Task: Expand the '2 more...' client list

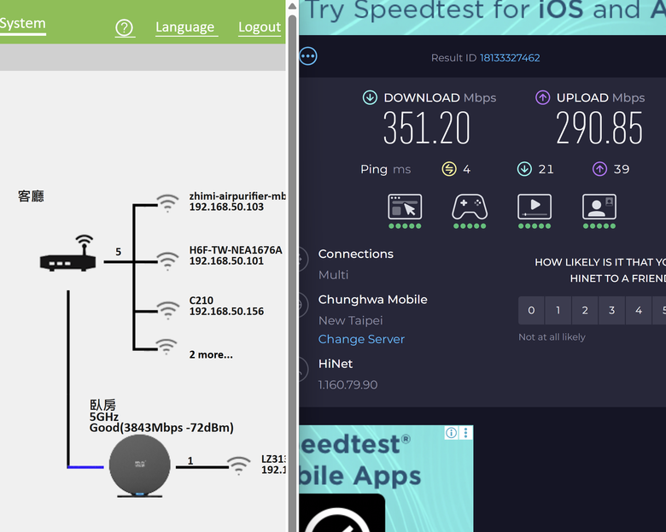Action: coord(211,354)
